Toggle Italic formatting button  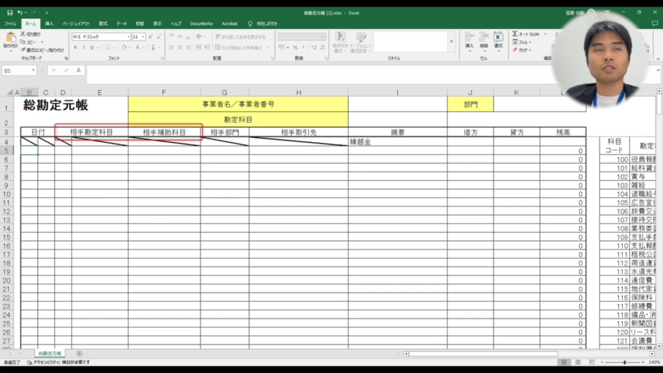(84, 47)
